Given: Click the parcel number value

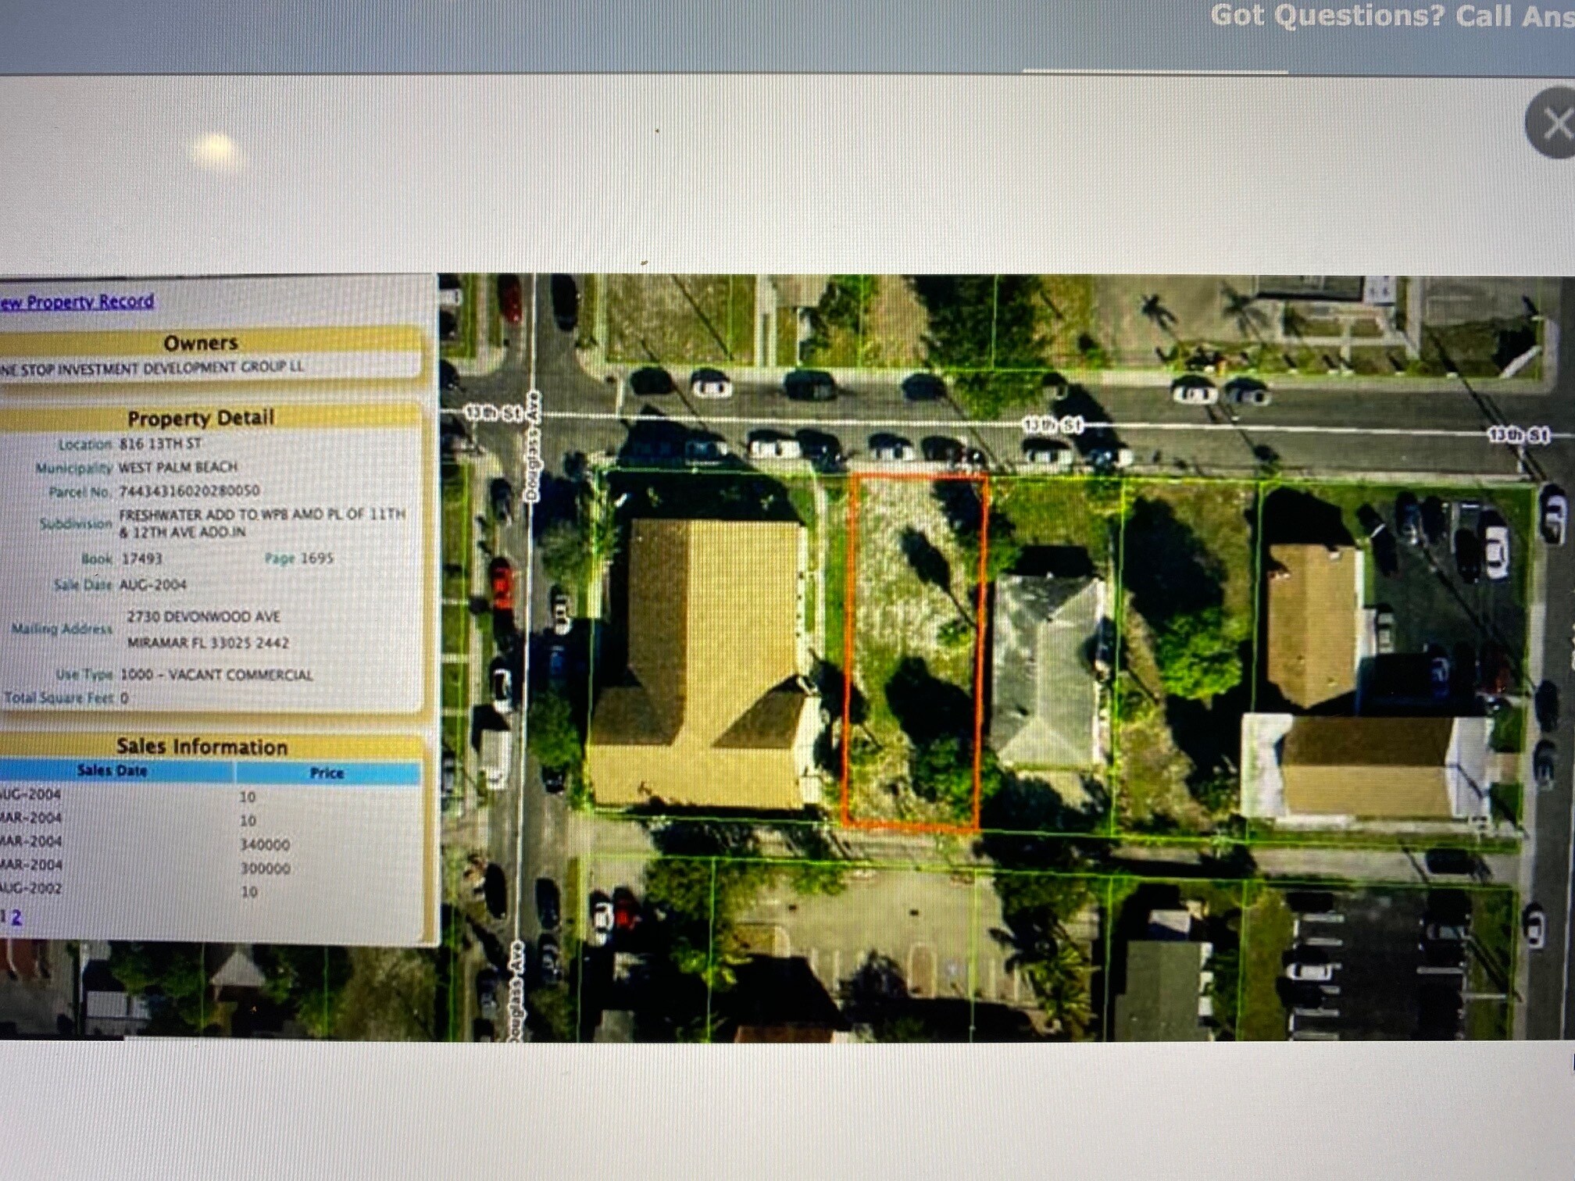Looking at the screenshot, I should coord(189,491).
